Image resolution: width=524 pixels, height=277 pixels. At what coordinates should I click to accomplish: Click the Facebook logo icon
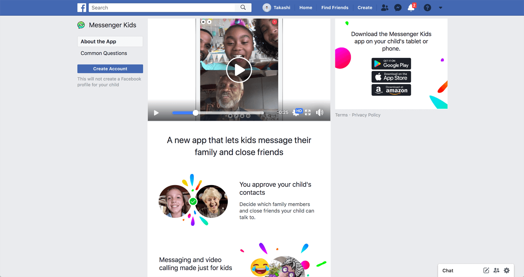click(x=82, y=8)
